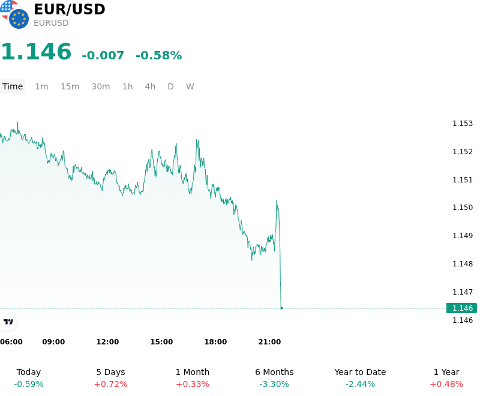The width and height of the screenshot is (480, 396).
Task: Click the EUR/USD title heading
Action: [x=70, y=9]
